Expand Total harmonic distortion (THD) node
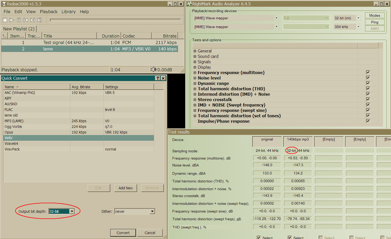Screen dimensions: 391x239 tap(195, 89)
